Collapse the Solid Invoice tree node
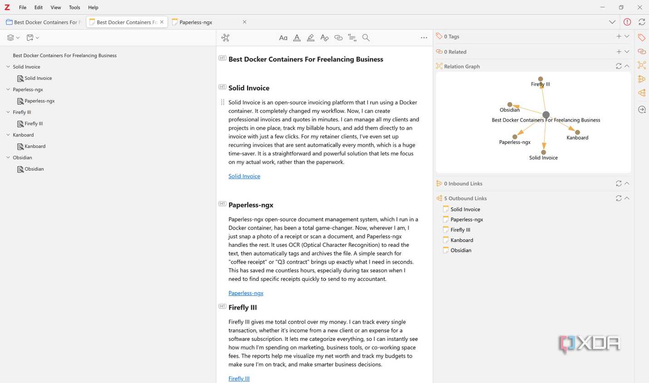The image size is (649, 383). (8, 67)
